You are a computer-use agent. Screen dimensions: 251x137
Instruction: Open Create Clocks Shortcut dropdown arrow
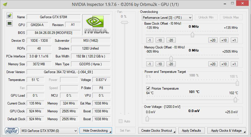174,132
